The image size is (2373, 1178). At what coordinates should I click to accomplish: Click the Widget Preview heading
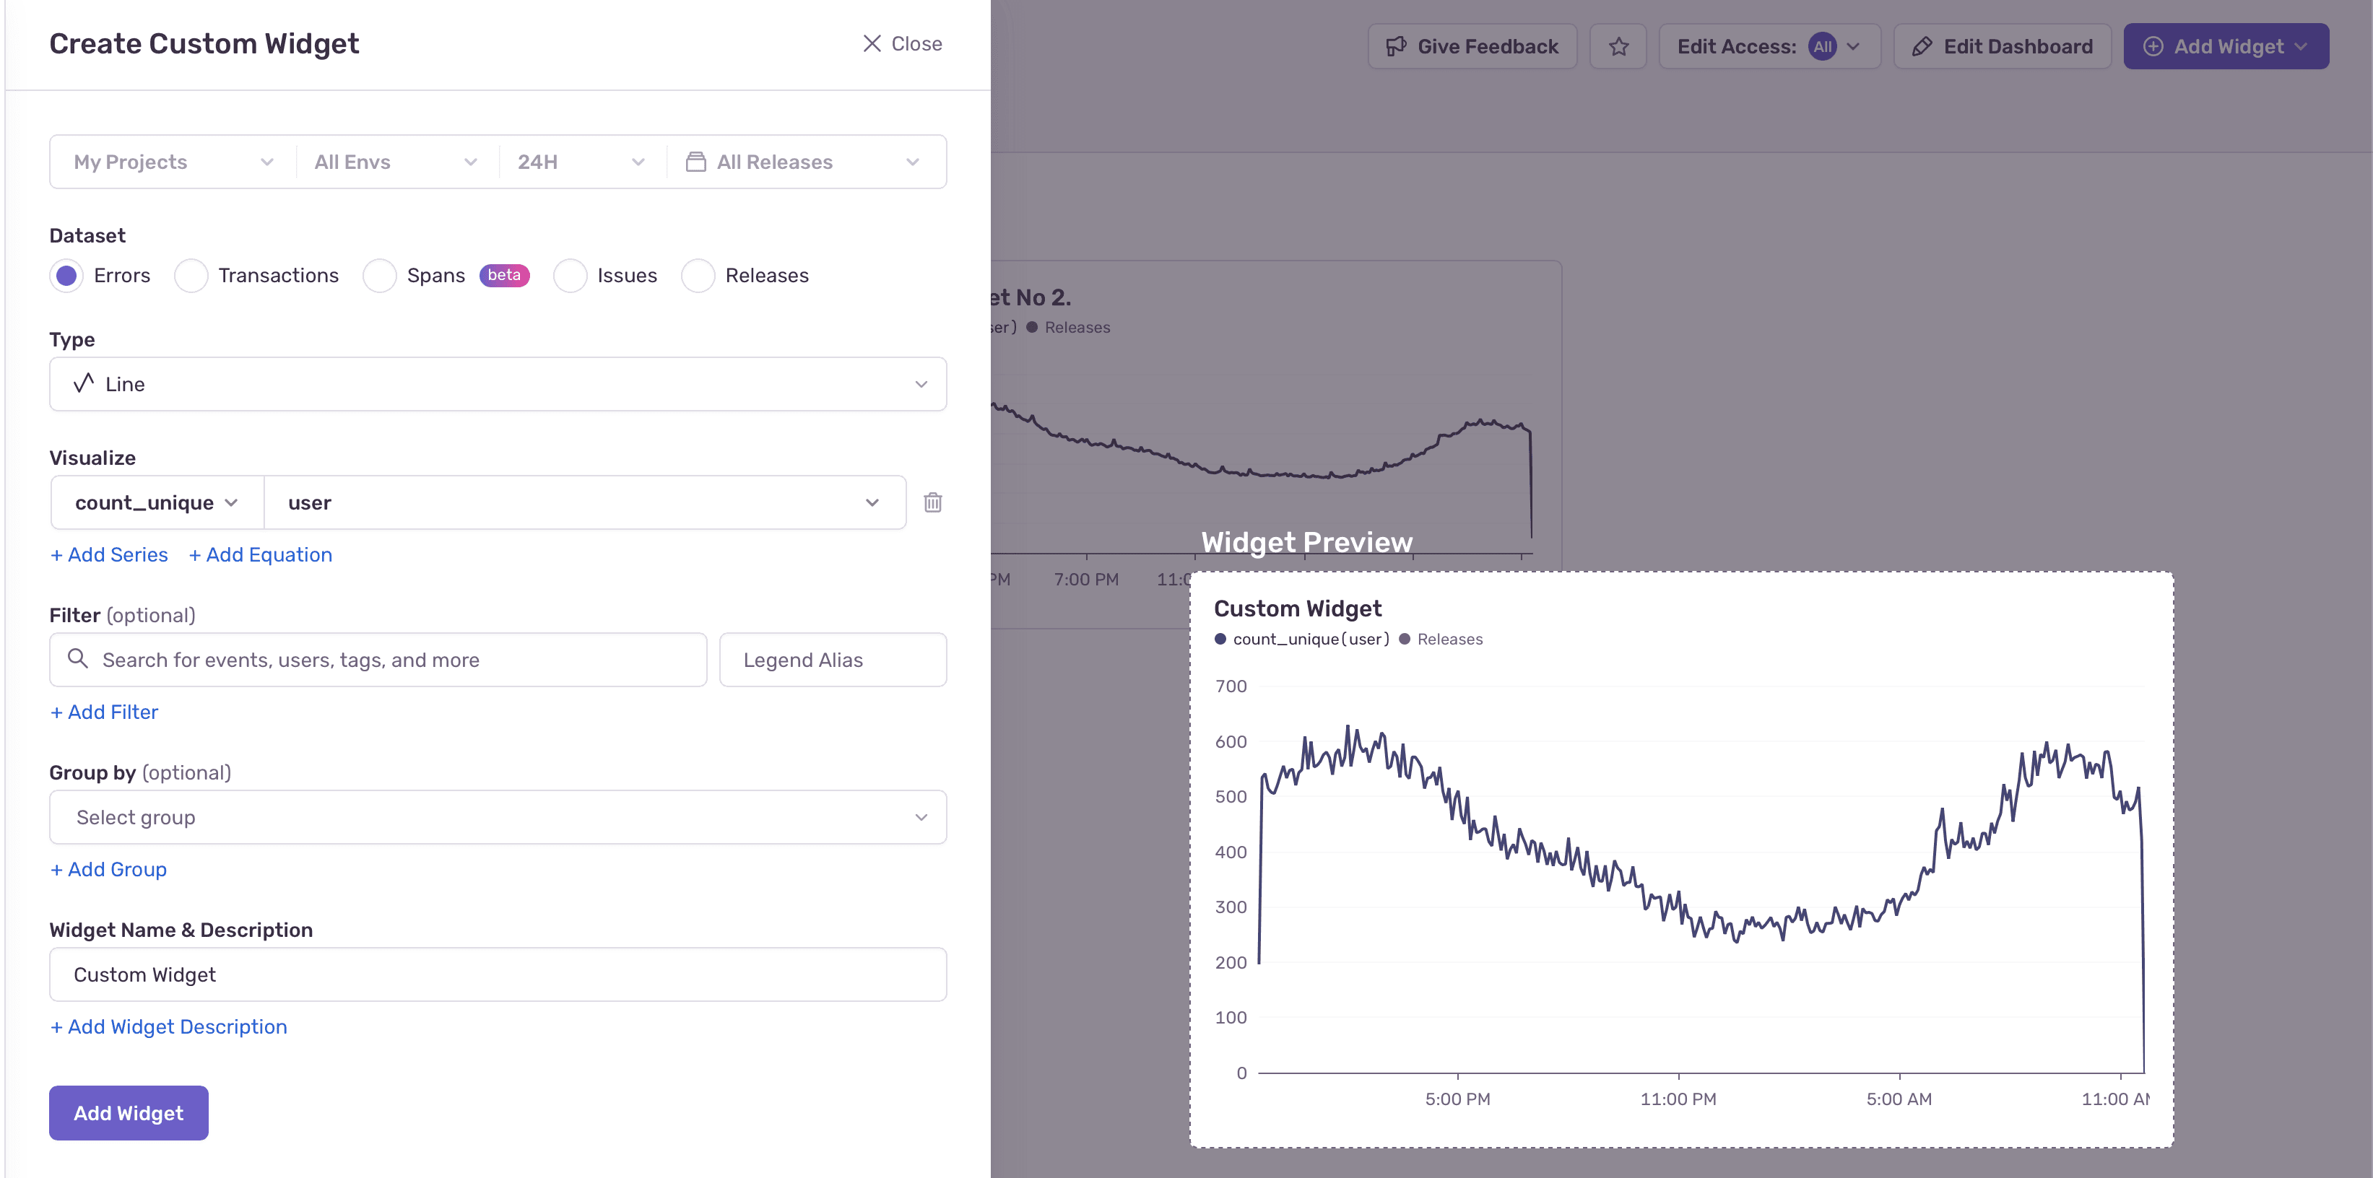click(x=1306, y=543)
